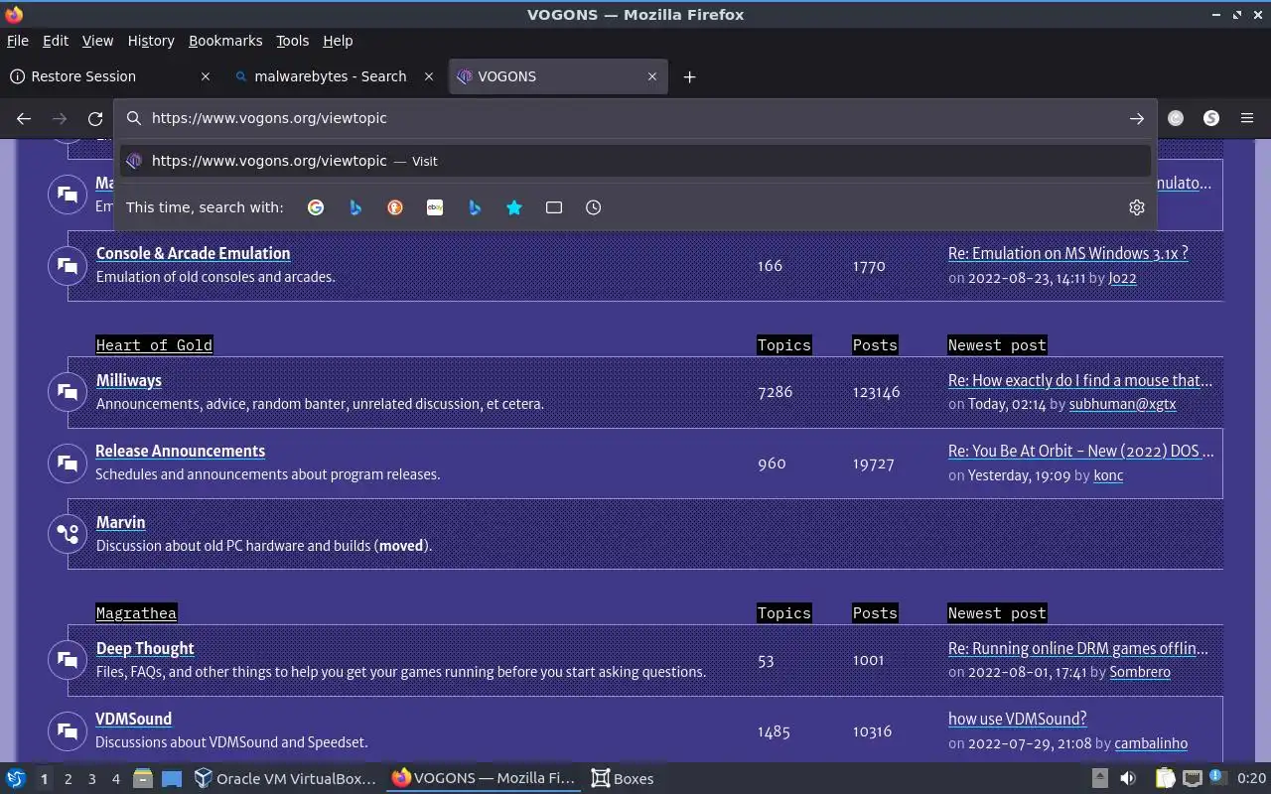The width and height of the screenshot is (1271, 794).
Task: View user Sombrero profile
Action: click(x=1140, y=672)
